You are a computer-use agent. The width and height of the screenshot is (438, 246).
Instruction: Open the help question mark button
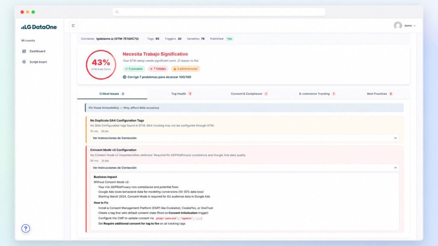coord(26,229)
